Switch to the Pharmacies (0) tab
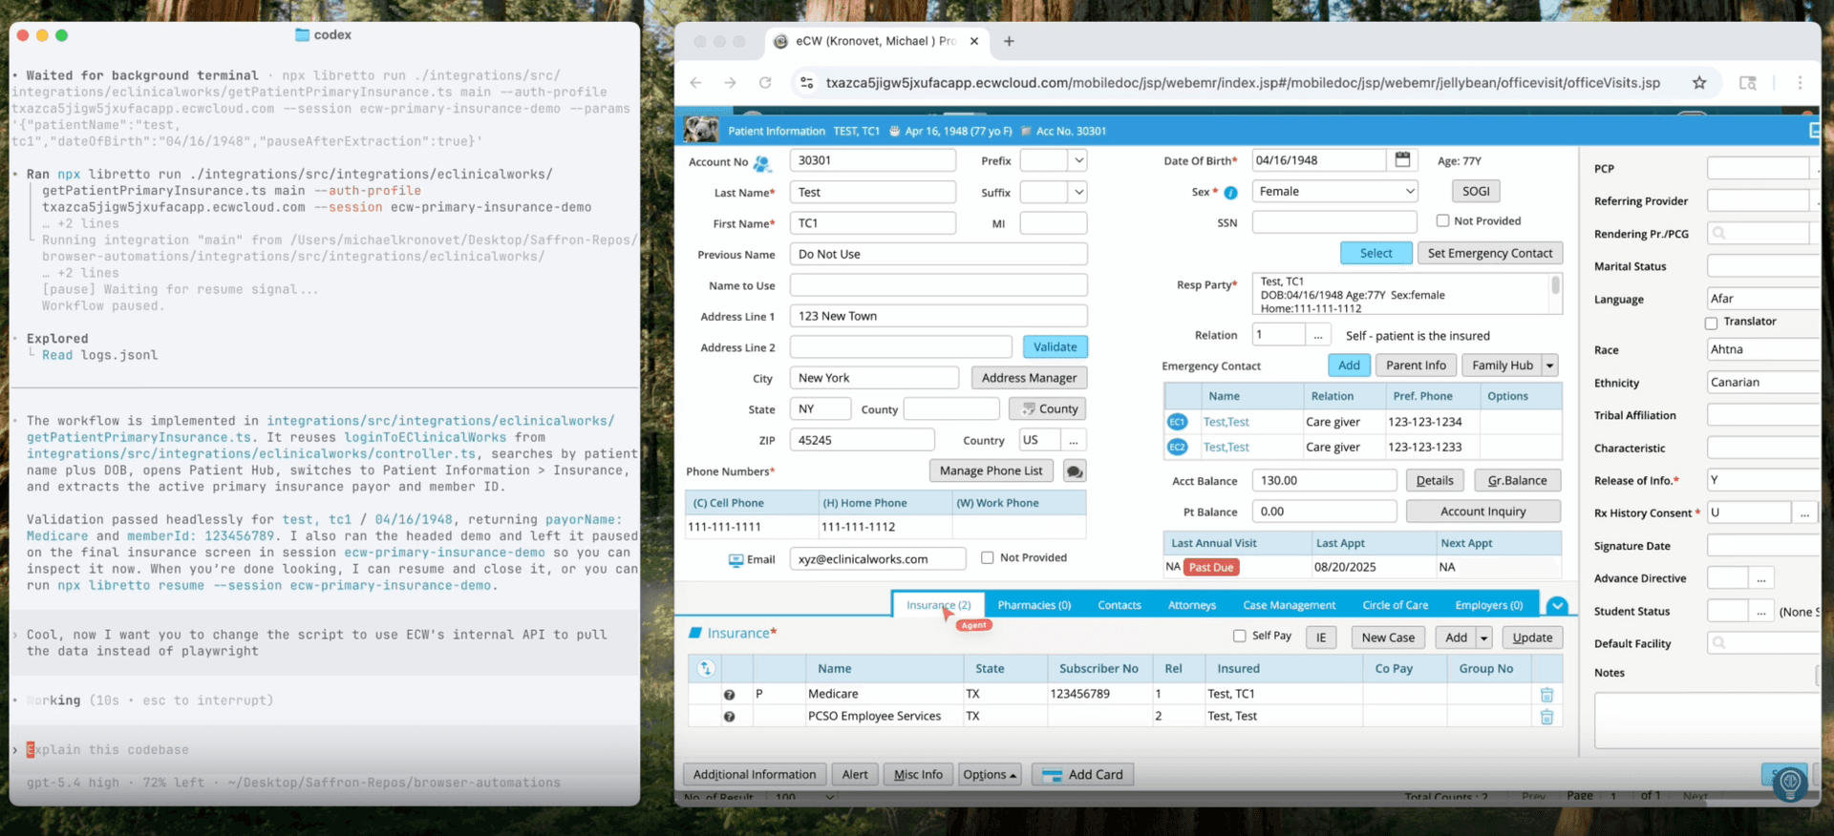 1034,605
